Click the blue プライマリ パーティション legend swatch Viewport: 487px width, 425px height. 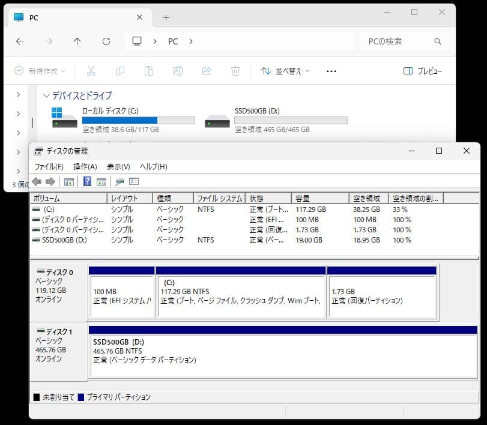point(81,397)
